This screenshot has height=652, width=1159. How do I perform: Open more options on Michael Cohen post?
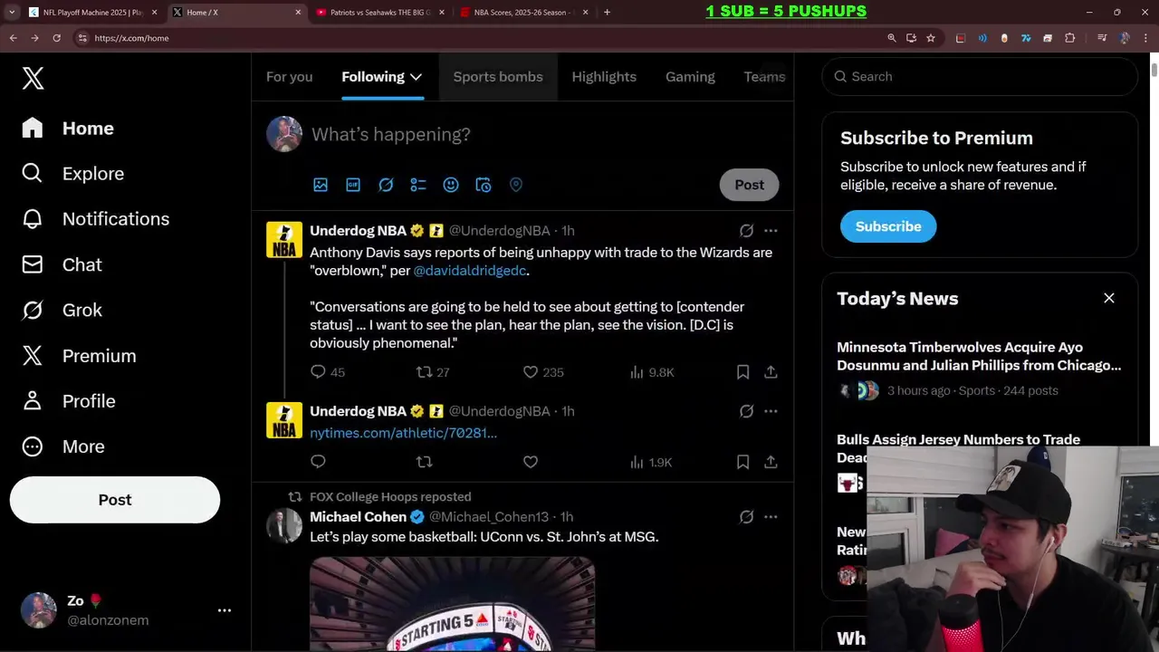pos(771,517)
